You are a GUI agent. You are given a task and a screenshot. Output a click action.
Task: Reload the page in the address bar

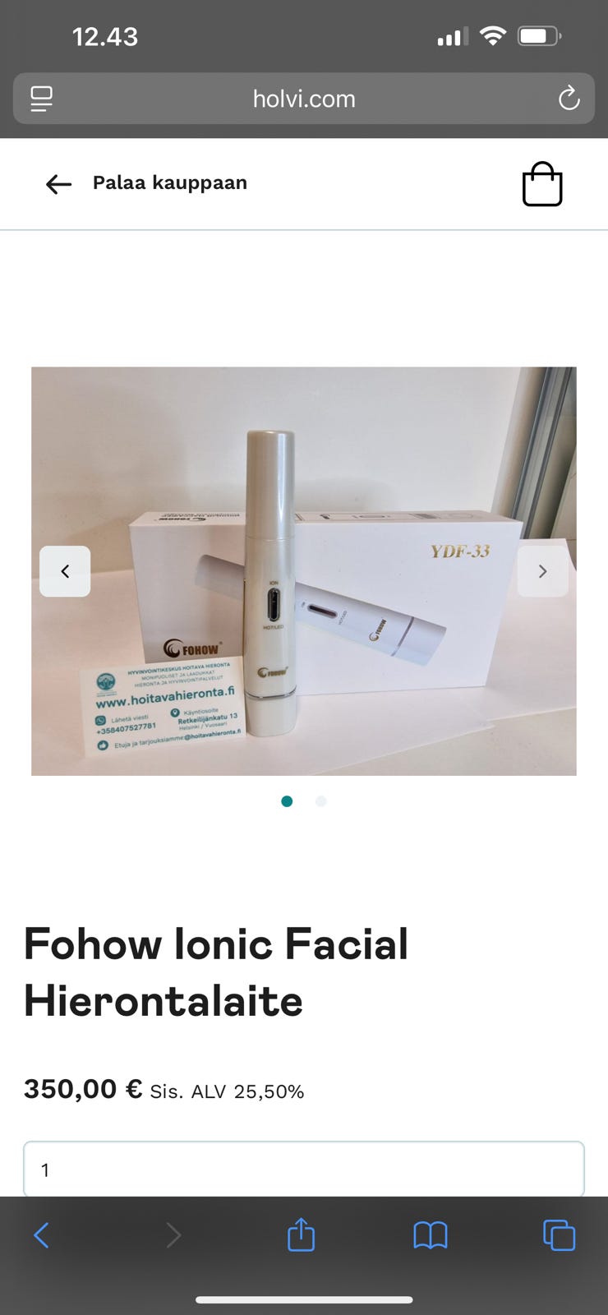point(569,99)
